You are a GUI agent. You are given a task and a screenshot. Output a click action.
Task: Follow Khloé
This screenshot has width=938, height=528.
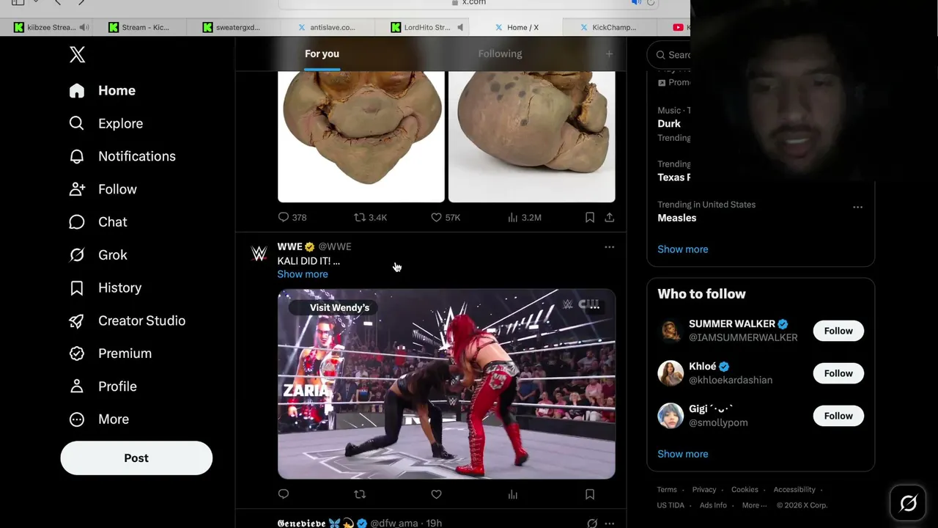(x=838, y=373)
